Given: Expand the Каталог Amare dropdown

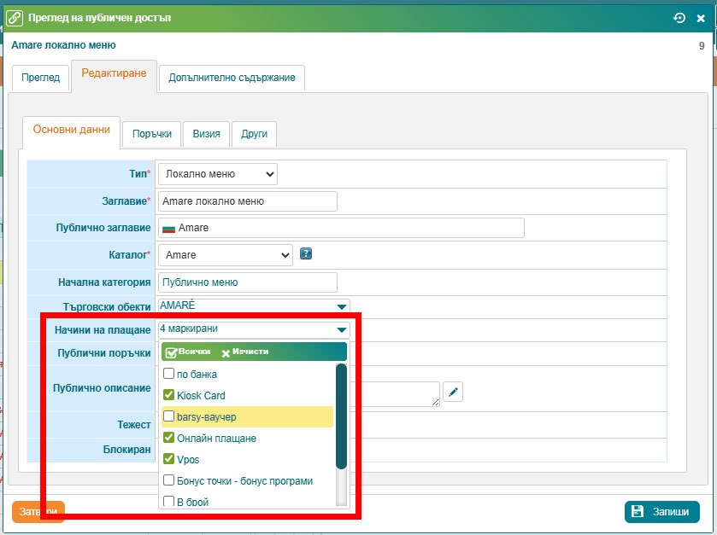Looking at the screenshot, I should 226,255.
